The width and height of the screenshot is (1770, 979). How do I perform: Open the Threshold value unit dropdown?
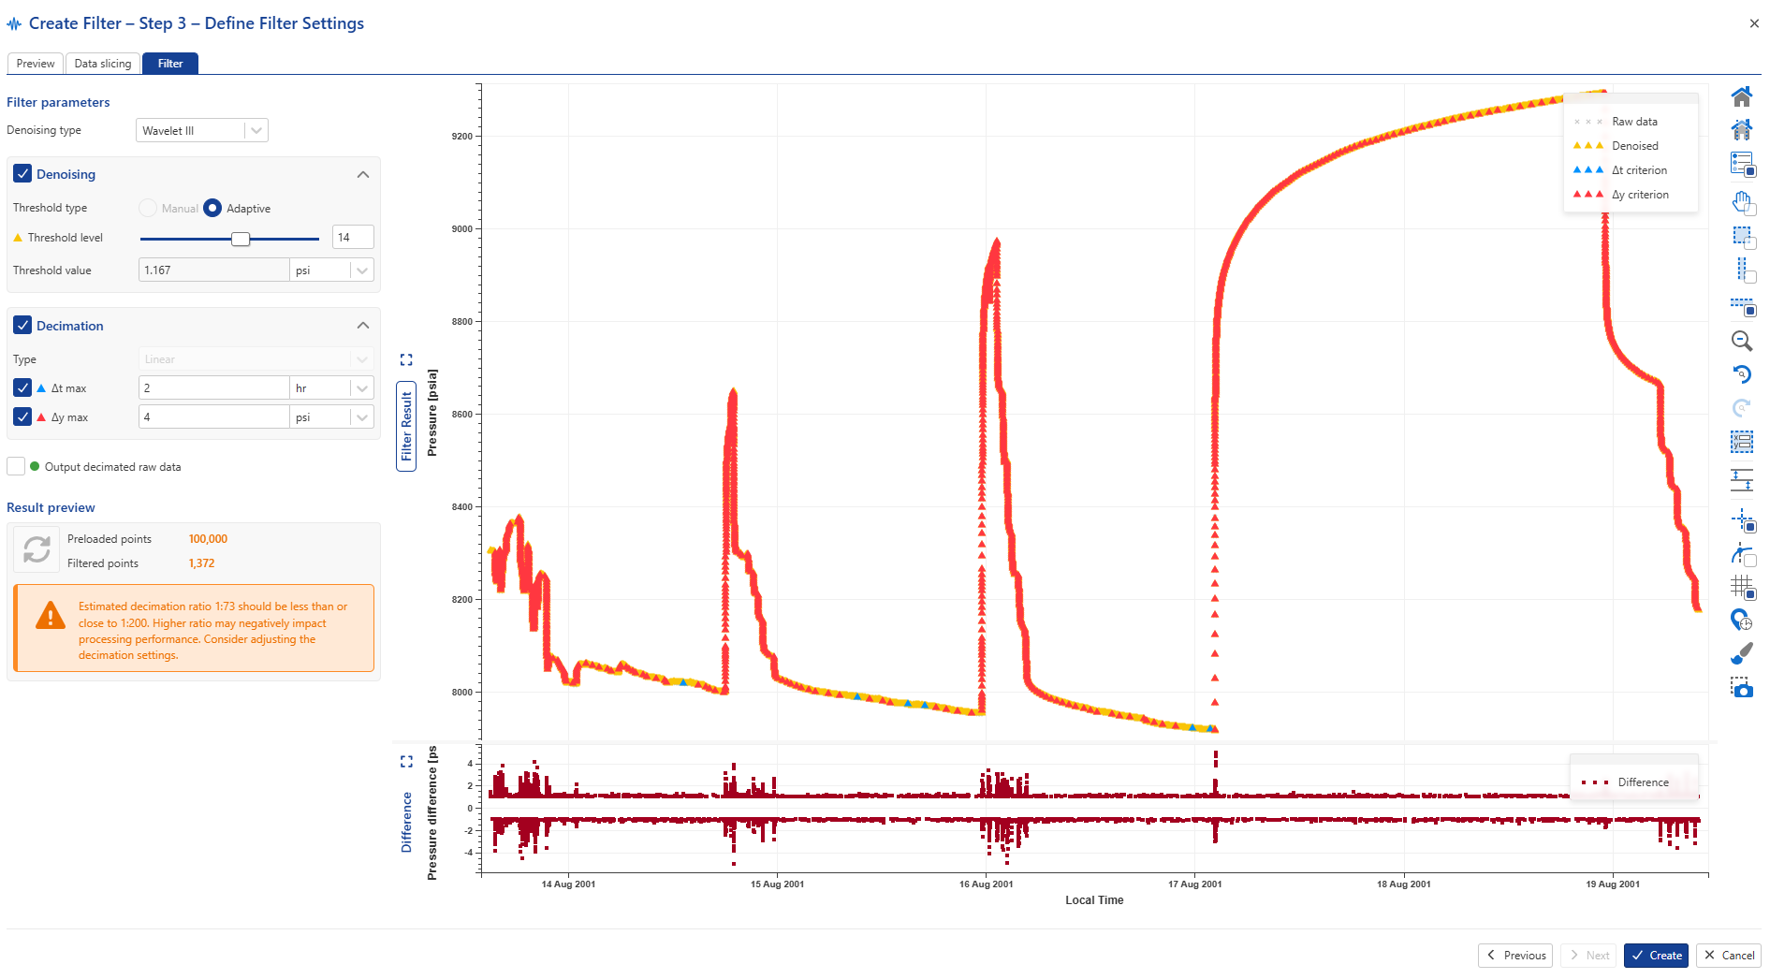point(361,270)
